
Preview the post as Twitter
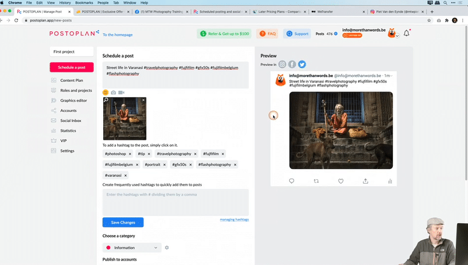pos(302,64)
